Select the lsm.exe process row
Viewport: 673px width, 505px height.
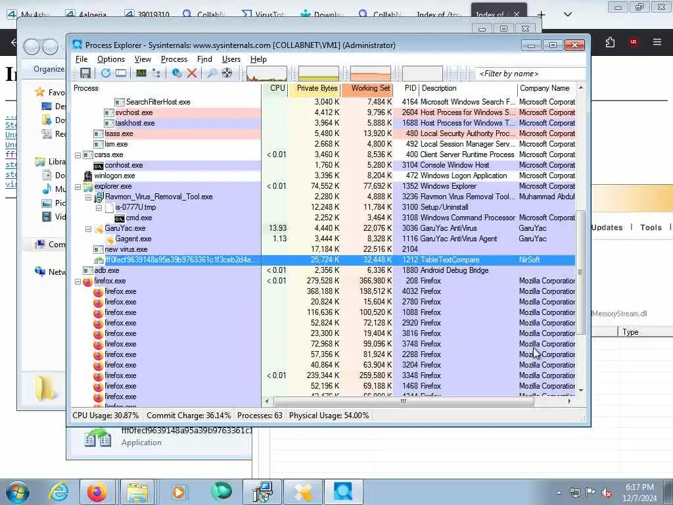(x=323, y=144)
